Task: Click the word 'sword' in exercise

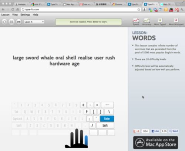Action: (x=32, y=58)
